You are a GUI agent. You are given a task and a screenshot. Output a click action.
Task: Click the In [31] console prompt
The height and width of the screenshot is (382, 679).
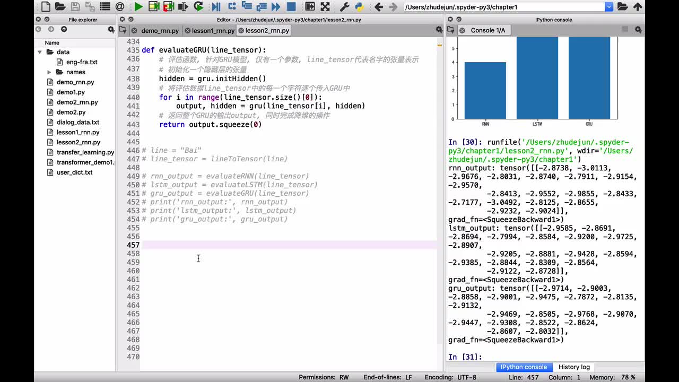click(x=465, y=357)
